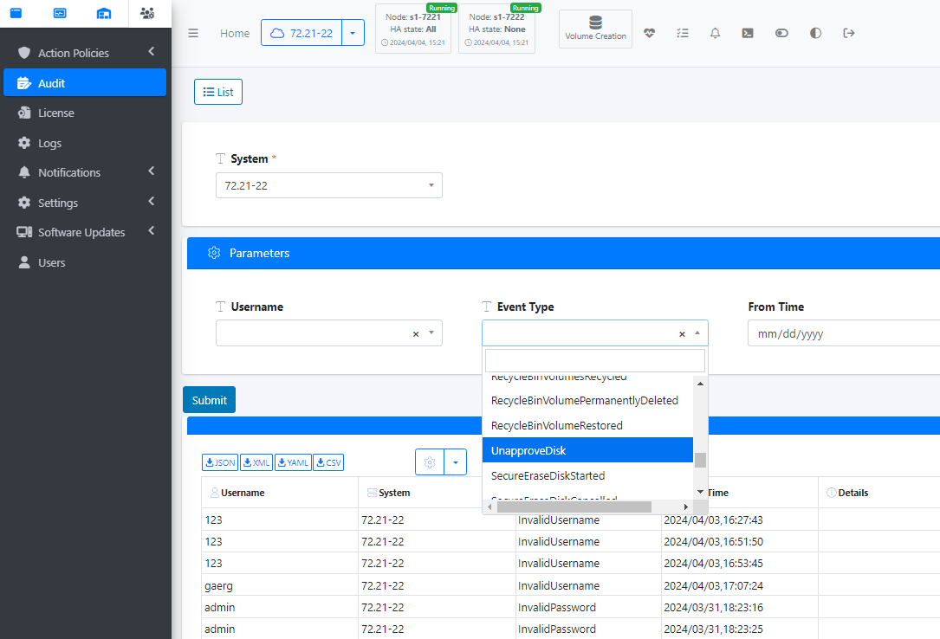Open the notifications bell icon
This screenshot has height=639, width=940.
tap(715, 33)
